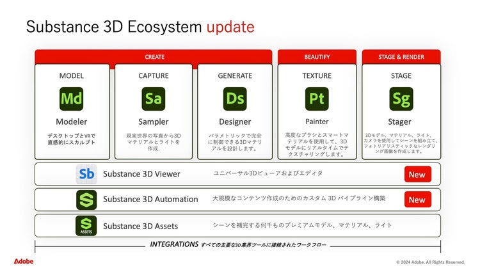Click the GENERATE heading text

[235, 75]
